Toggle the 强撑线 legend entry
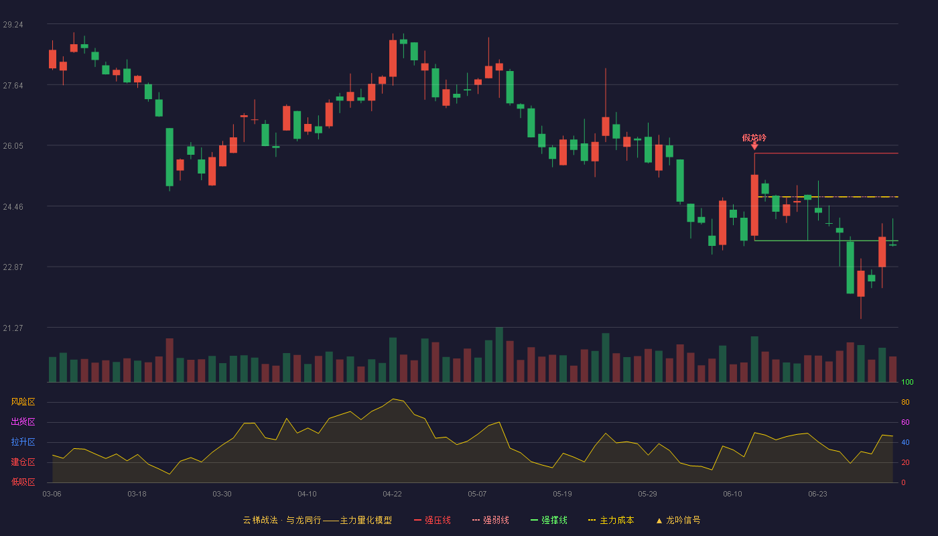Screen dimensions: 938x536 (549, 520)
